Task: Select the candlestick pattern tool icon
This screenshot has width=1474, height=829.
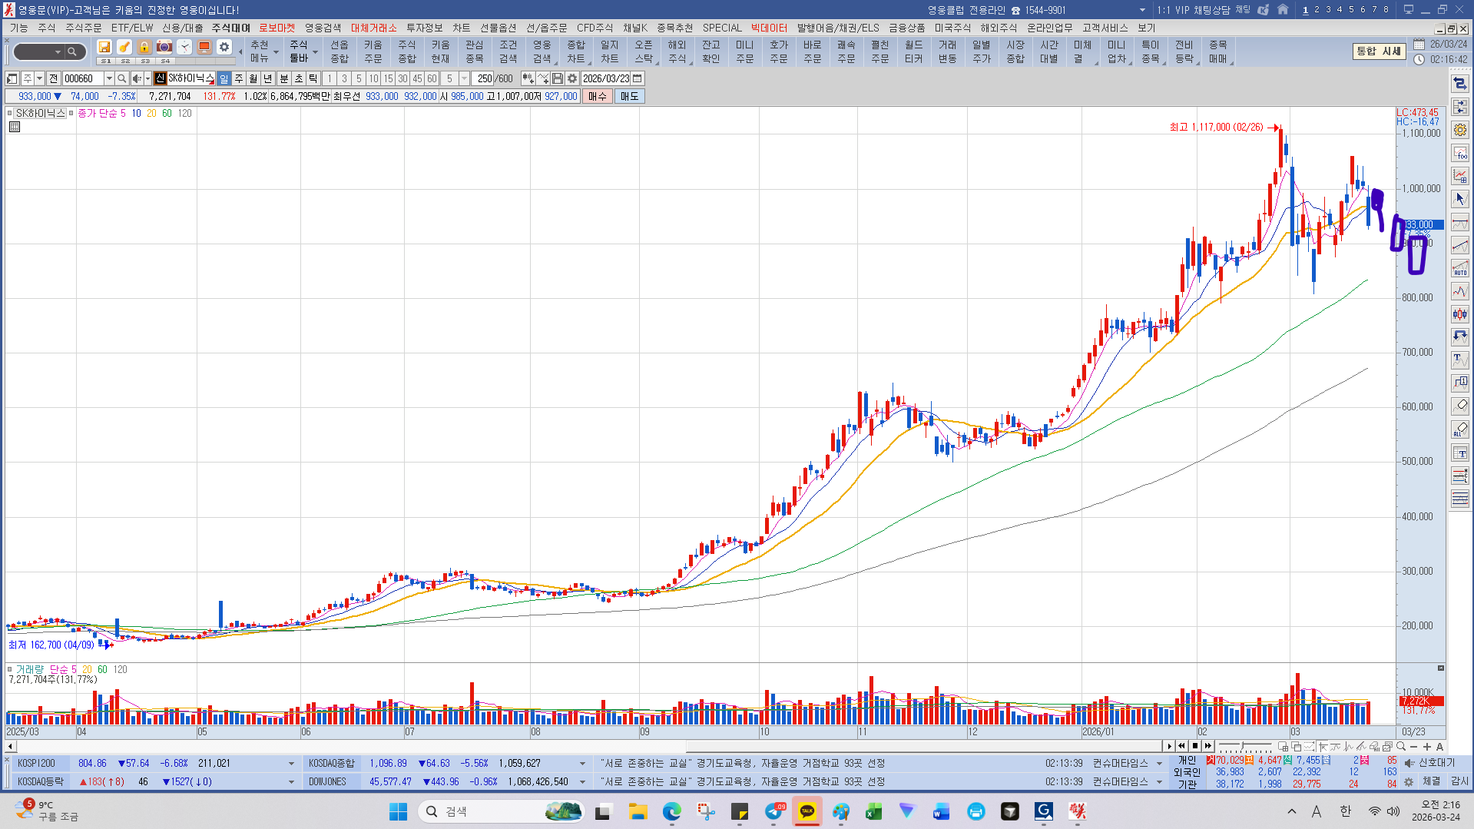Action: point(1460,314)
